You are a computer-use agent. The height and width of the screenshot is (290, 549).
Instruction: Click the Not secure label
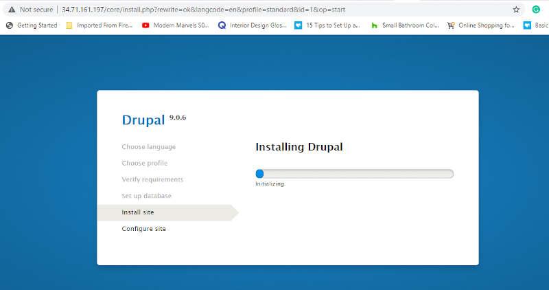click(36, 10)
